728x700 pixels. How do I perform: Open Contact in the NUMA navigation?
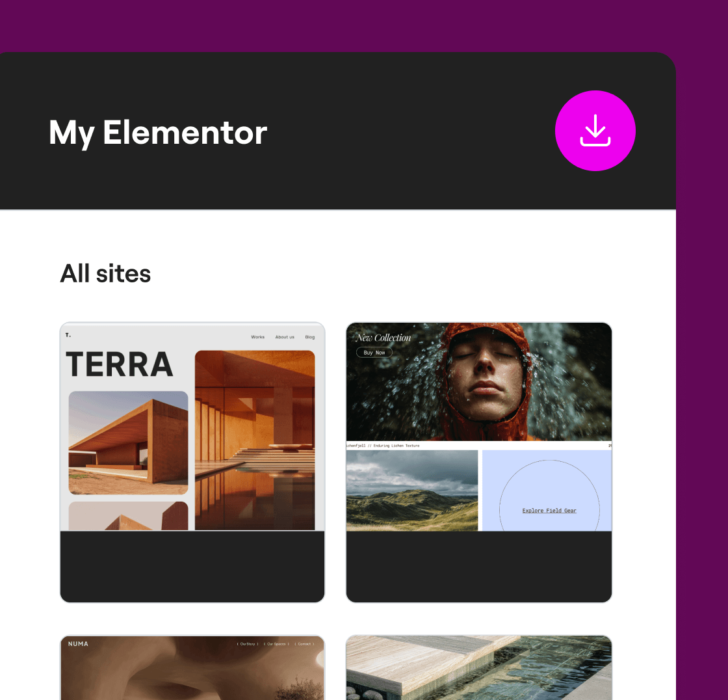click(304, 644)
